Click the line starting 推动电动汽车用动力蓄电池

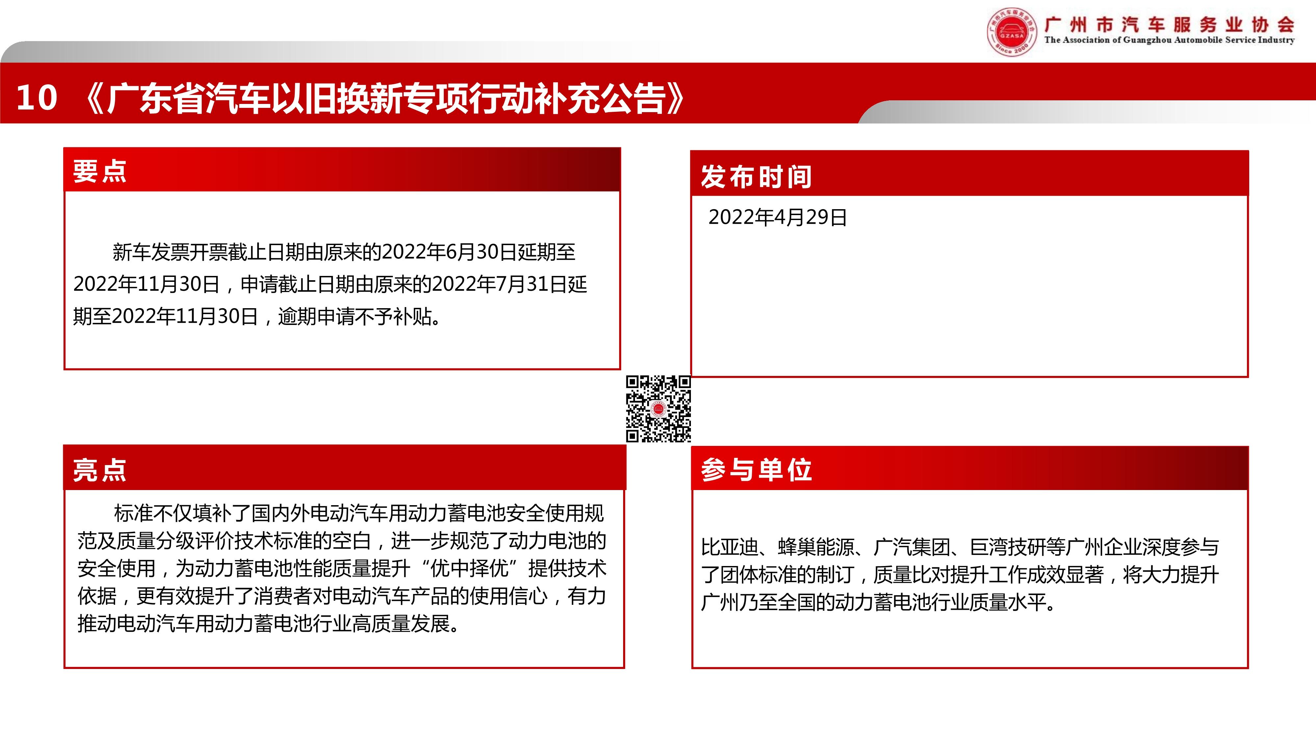(x=269, y=624)
